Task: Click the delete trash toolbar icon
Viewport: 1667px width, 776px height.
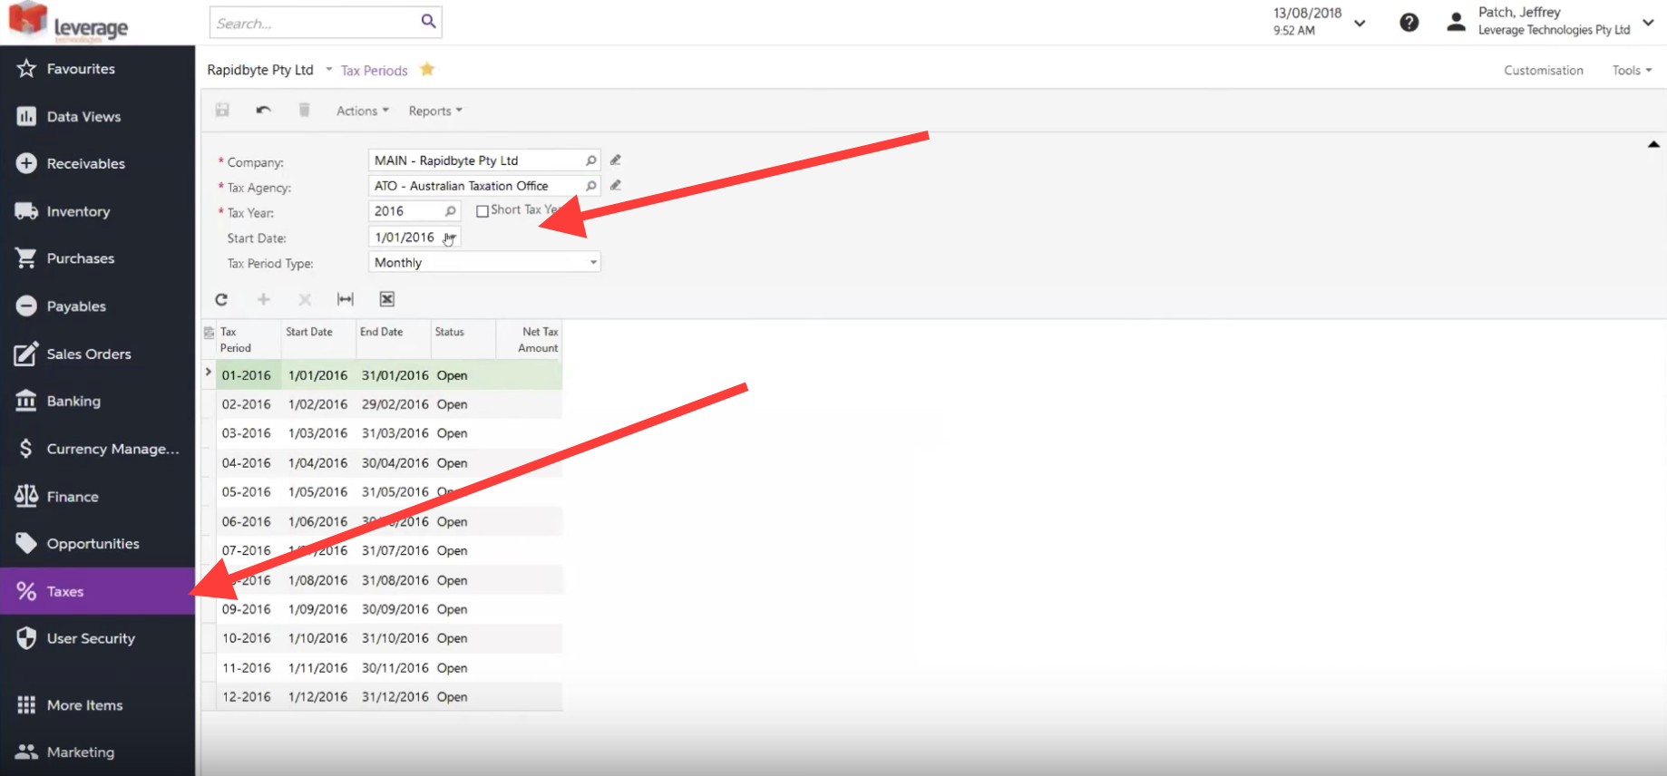Action: point(305,111)
